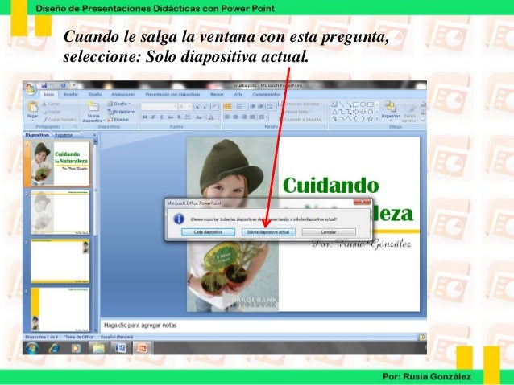Click the Windows Start orb
Screen dimensions: 514x385
click(31, 348)
